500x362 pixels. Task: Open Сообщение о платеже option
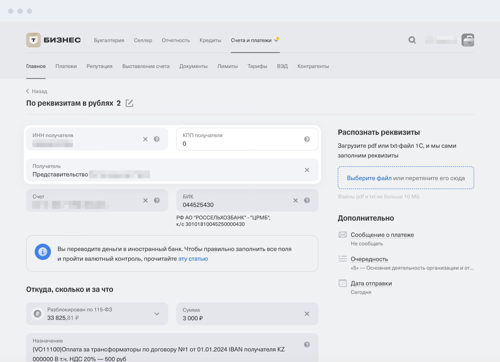tap(382, 235)
